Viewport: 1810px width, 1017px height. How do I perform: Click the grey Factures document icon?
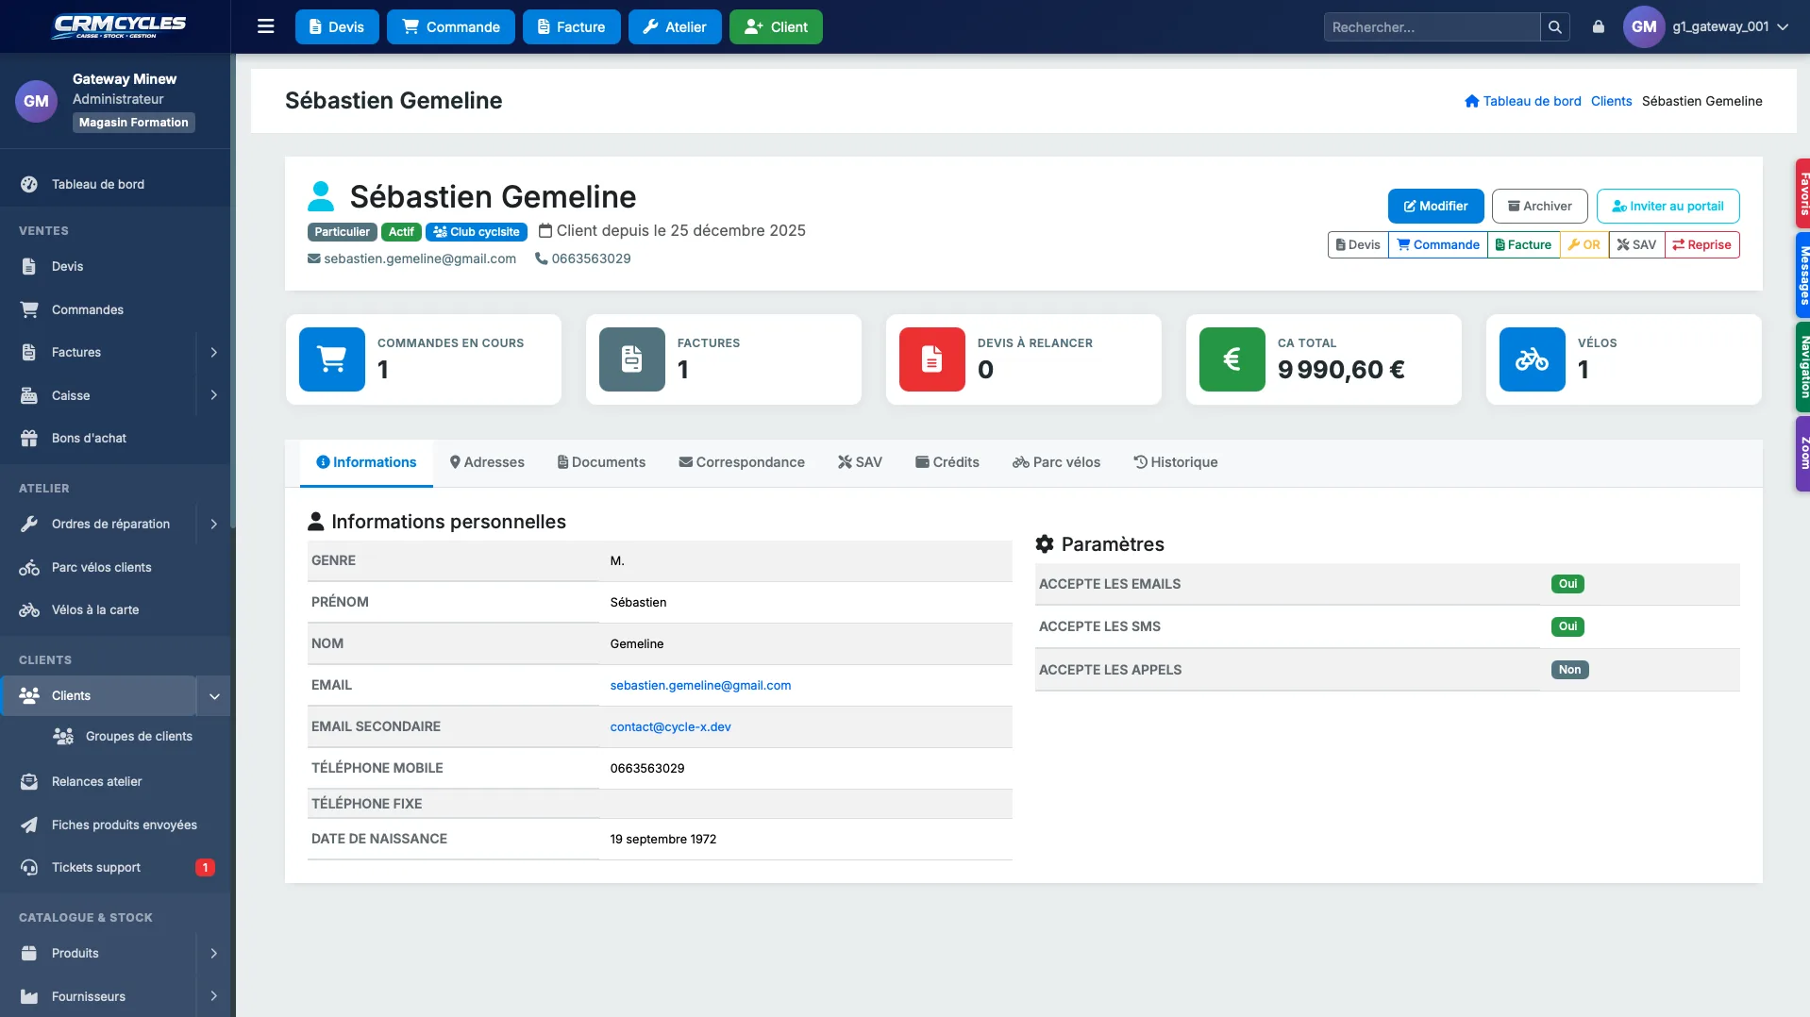[x=632, y=359]
